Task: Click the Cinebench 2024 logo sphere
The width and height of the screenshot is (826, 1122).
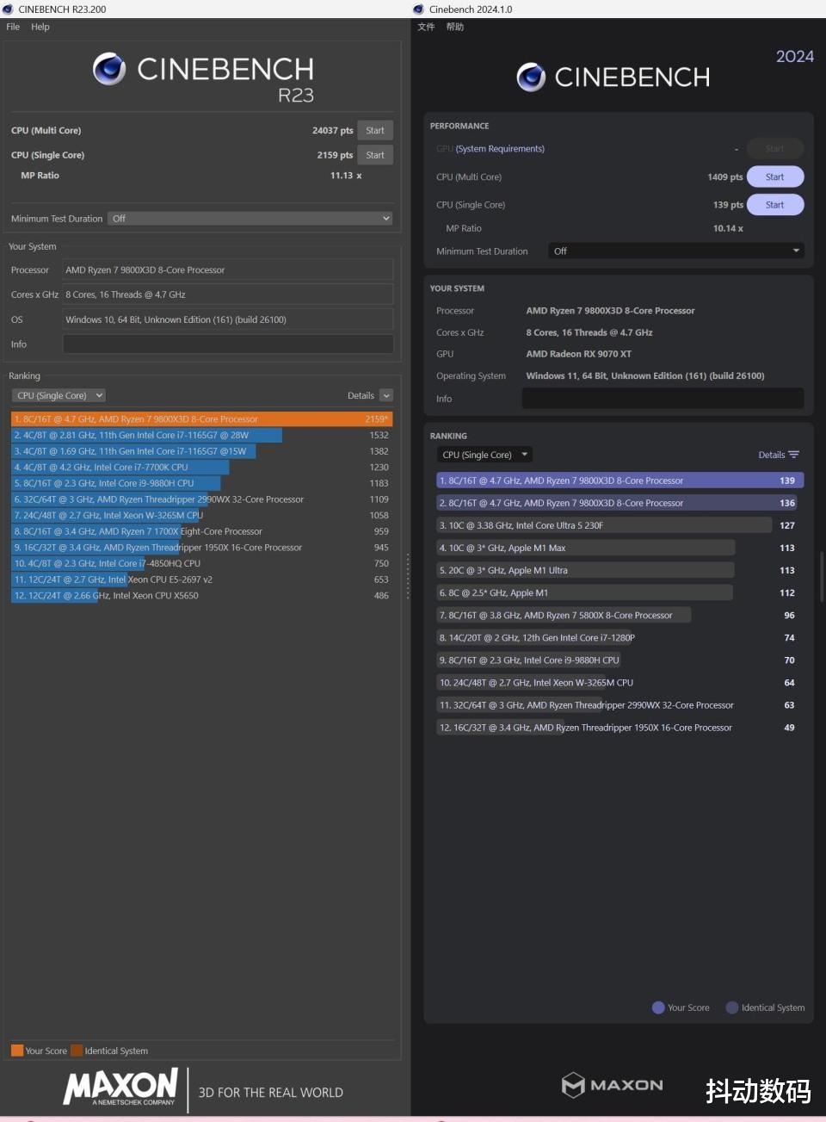Action: (531, 77)
